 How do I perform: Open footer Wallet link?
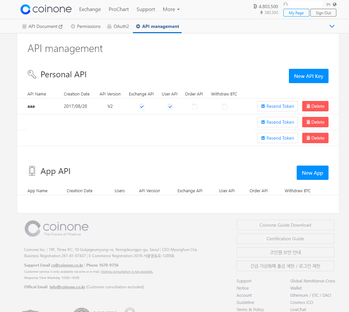click(x=296, y=288)
